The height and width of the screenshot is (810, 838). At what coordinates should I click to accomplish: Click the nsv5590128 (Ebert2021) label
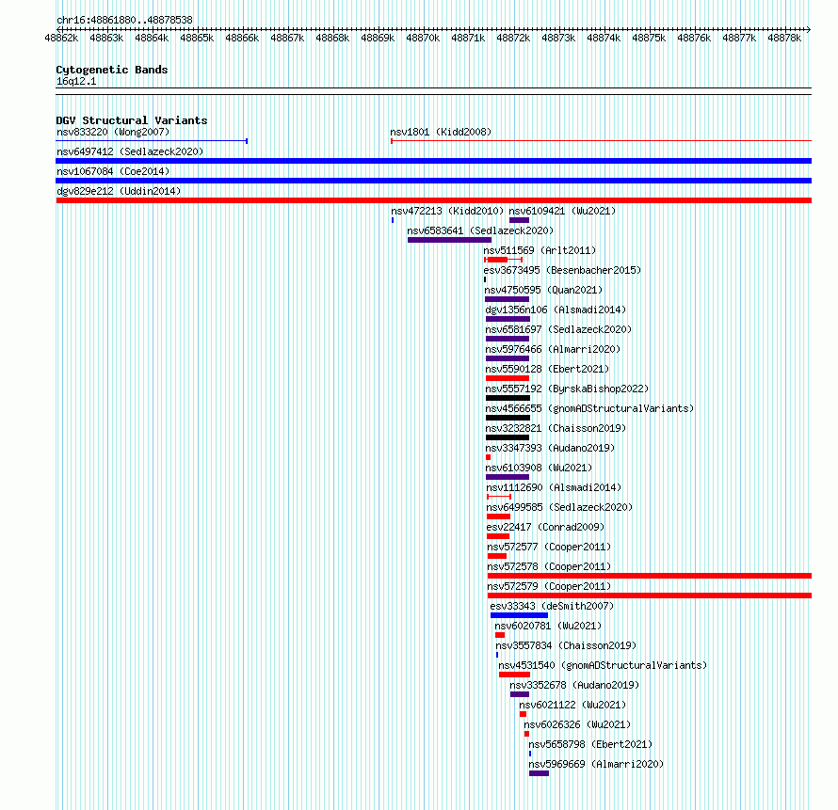tap(547, 369)
